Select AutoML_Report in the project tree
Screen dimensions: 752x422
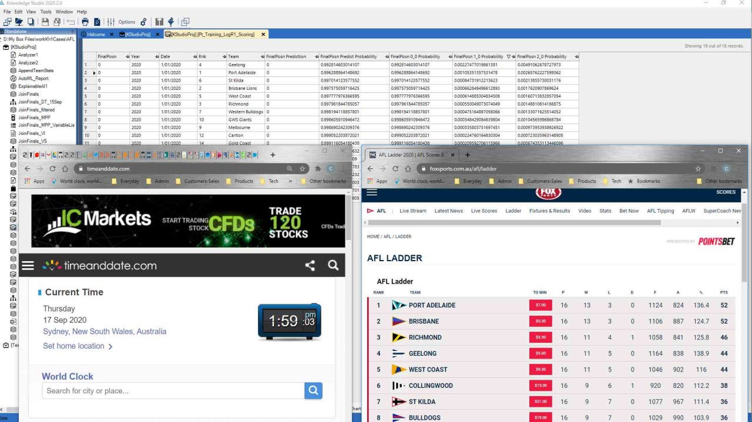pos(33,78)
